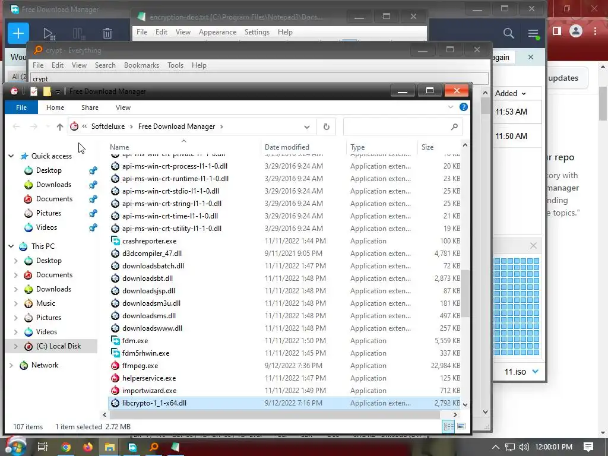Click Everything search icon in the taskbar
Viewport: 608px width, 456px height.
coord(154,447)
